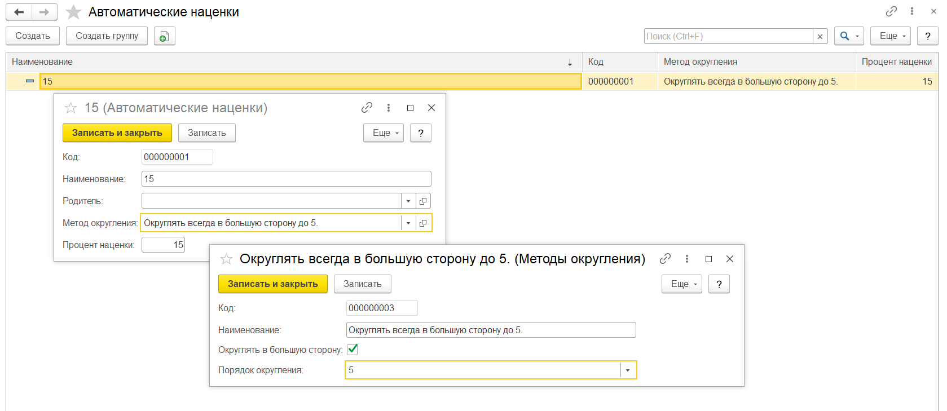Open the Родитель field open-form icon

coord(423,201)
